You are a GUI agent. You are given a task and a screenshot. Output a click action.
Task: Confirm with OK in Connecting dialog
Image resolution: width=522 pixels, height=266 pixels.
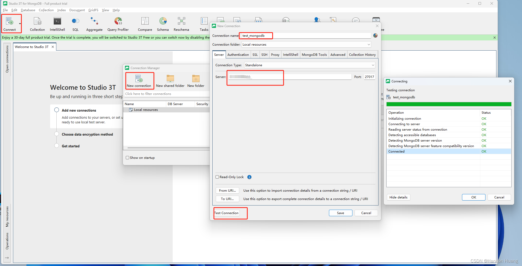[x=473, y=197]
